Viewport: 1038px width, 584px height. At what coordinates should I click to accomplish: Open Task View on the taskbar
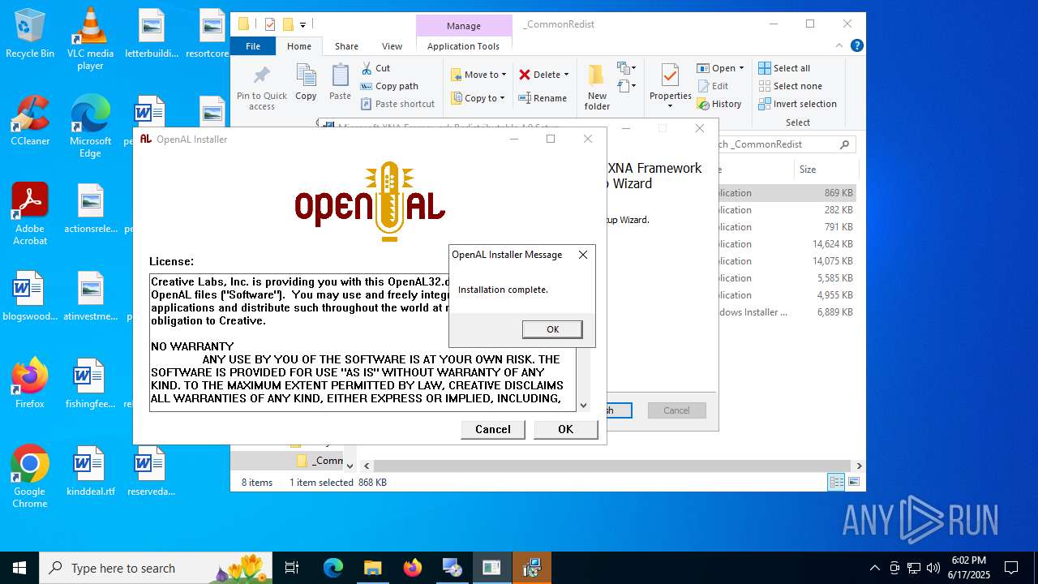tap(292, 568)
